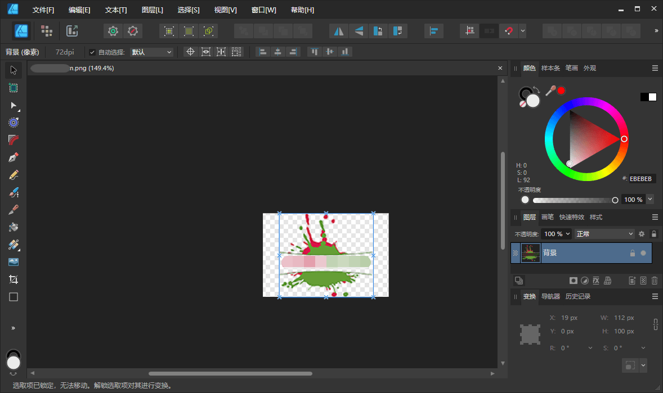Open the 正常 blend mode dropdown
The image size is (663, 393).
604,233
